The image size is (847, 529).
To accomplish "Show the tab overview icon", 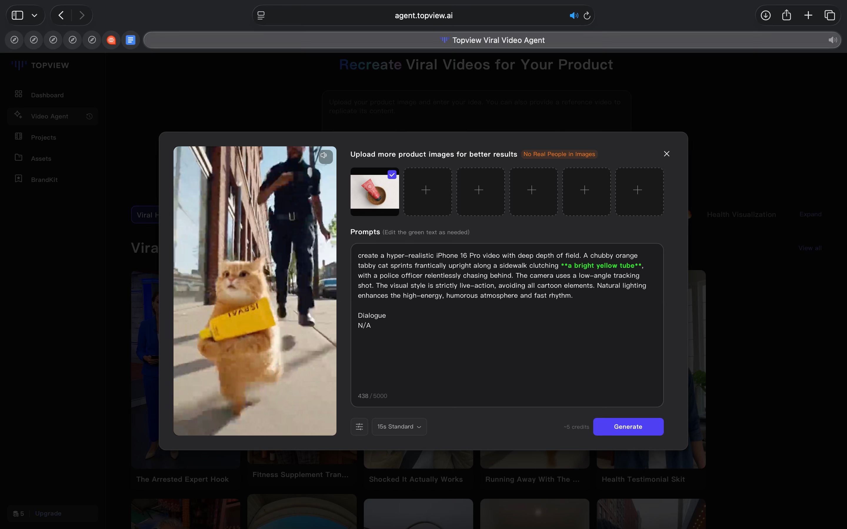I will pos(829,15).
